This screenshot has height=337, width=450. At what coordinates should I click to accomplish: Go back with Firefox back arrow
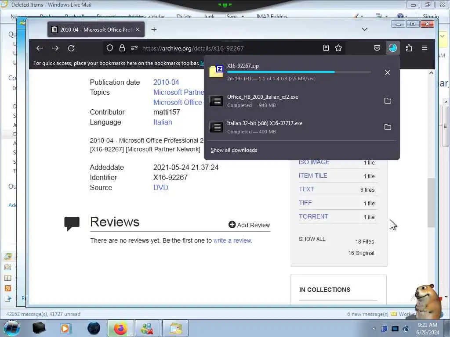[39, 48]
